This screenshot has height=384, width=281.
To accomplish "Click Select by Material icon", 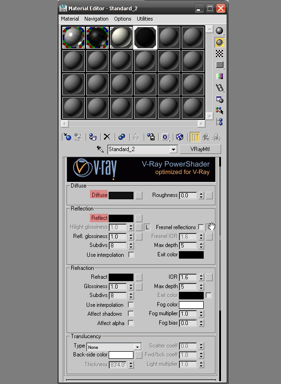I will (x=220, y=111).
